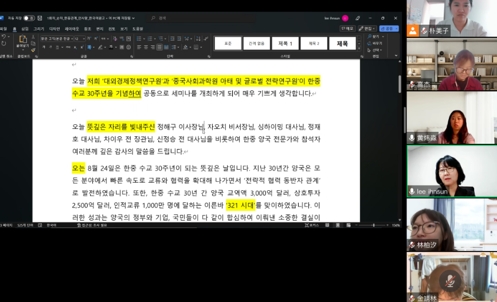Switch to the 레이아웃 Layout tab
Screen dimensions: 497x302
[72, 28]
